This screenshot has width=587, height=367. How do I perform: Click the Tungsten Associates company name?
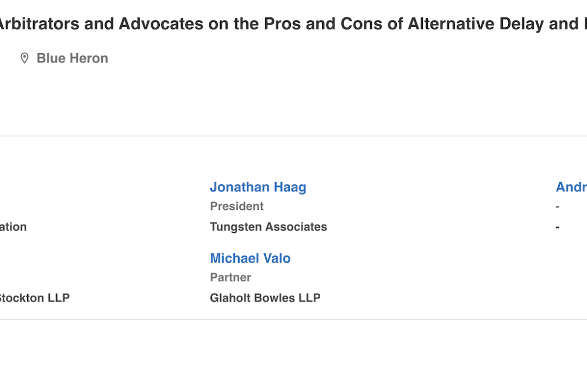coord(268,227)
